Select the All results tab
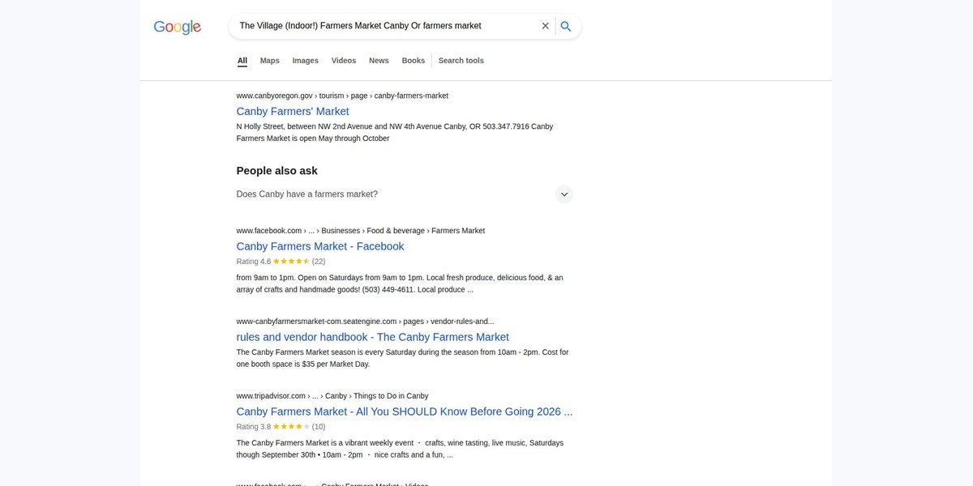This screenshot has width=973, height=486. point(242,61)
